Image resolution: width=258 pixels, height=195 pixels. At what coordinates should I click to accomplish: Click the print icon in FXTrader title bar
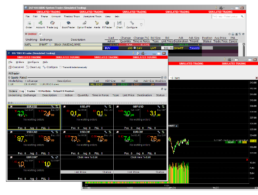pos(138,53)
